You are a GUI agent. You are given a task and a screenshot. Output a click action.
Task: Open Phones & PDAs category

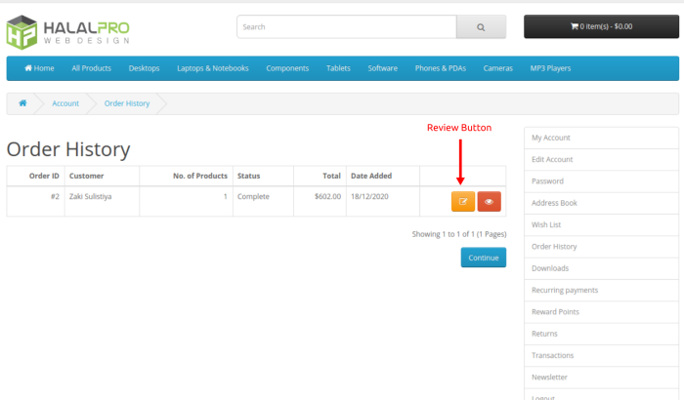441,68
